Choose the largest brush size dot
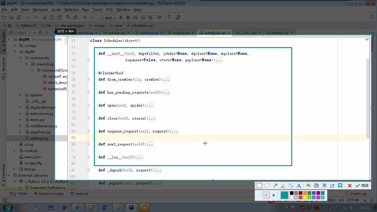Screen dimensions: 377x212 coord(274,195)
